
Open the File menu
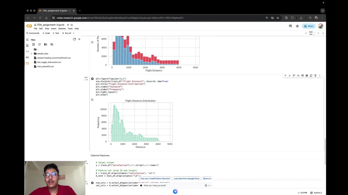point(36,28)
